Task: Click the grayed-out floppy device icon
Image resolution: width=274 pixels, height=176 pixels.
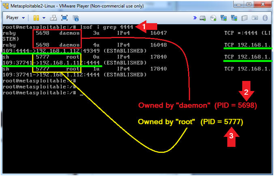Action: tap(244, 18)
